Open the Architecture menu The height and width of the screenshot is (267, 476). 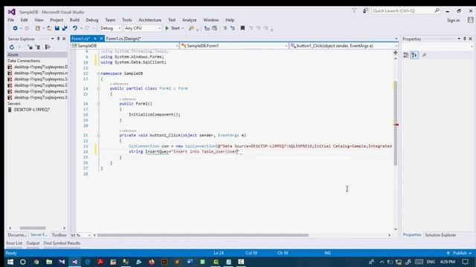coord(150,20)
